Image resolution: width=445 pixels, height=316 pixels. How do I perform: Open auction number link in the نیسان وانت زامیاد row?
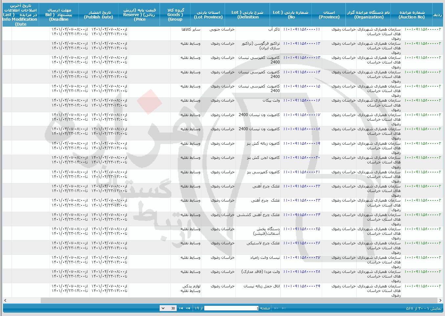pyautogui.click(x=423, y=257)
